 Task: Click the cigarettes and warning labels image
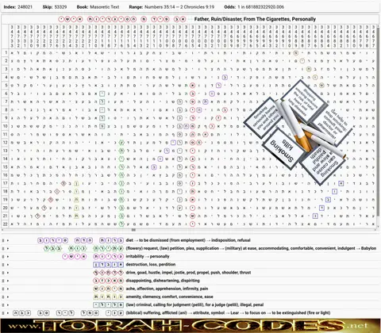click(x=298, y=132)
